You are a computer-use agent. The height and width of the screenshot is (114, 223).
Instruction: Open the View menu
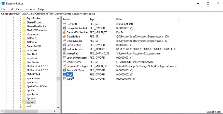pyautogui.click(x=19, y=9)
